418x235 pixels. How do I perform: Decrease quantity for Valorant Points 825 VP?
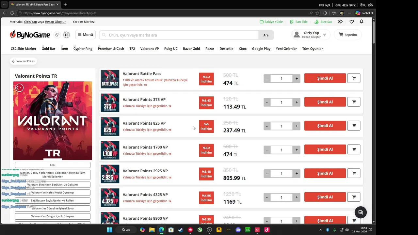[x=267, y=126]
